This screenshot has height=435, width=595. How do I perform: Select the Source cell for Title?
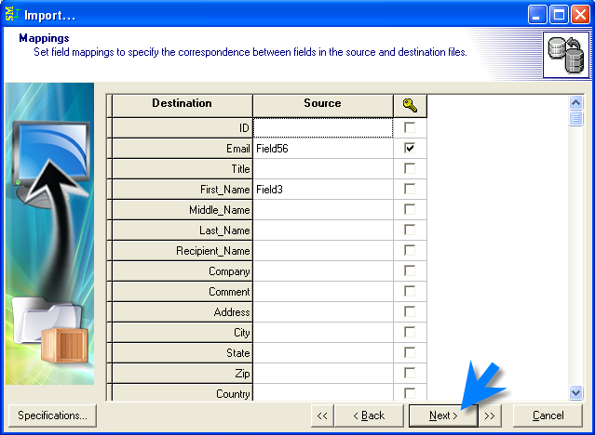point(323,168)
